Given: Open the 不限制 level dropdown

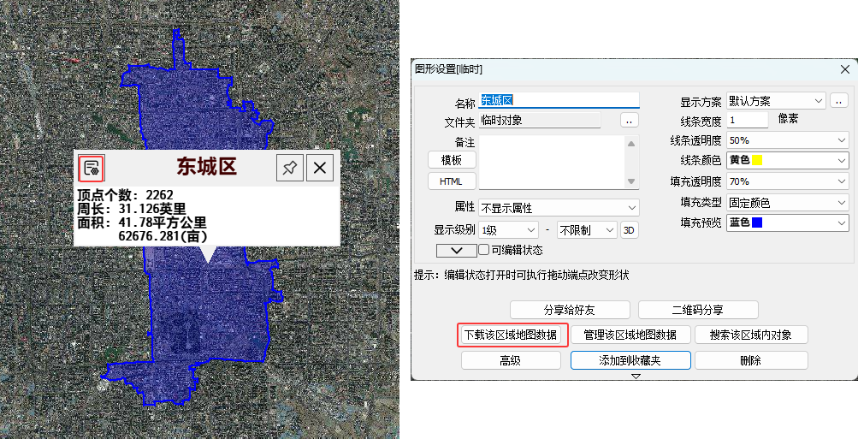Looking at the screenshot, I should 587,230.
